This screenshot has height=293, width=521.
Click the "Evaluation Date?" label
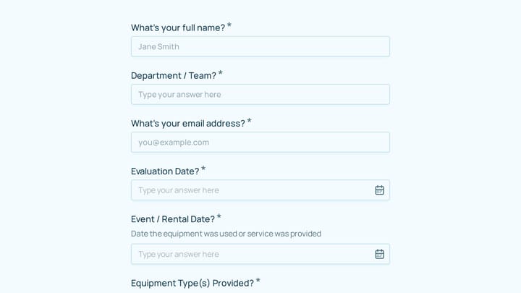tap(165, 171)
